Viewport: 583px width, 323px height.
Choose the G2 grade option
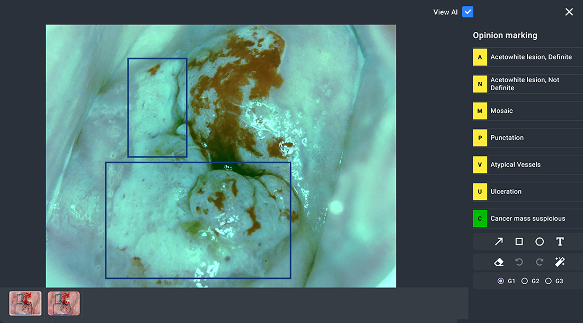point(525,281)
